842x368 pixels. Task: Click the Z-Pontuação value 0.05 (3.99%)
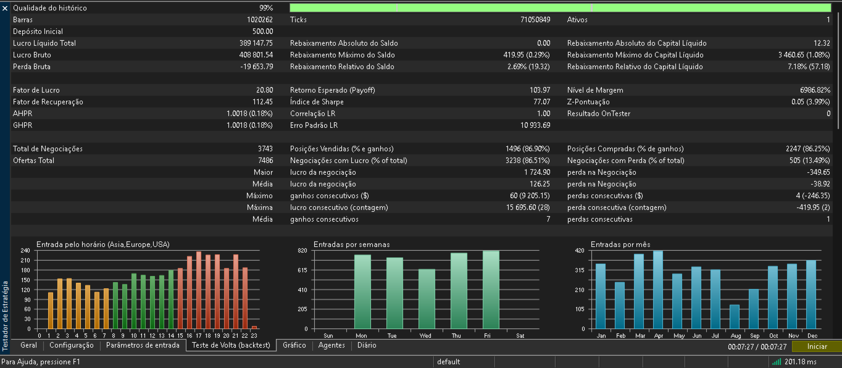pos(811,102)
